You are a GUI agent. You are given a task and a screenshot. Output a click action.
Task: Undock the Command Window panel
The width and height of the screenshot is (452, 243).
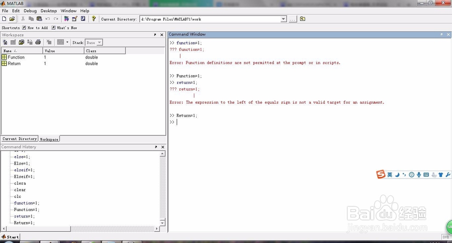441,34
